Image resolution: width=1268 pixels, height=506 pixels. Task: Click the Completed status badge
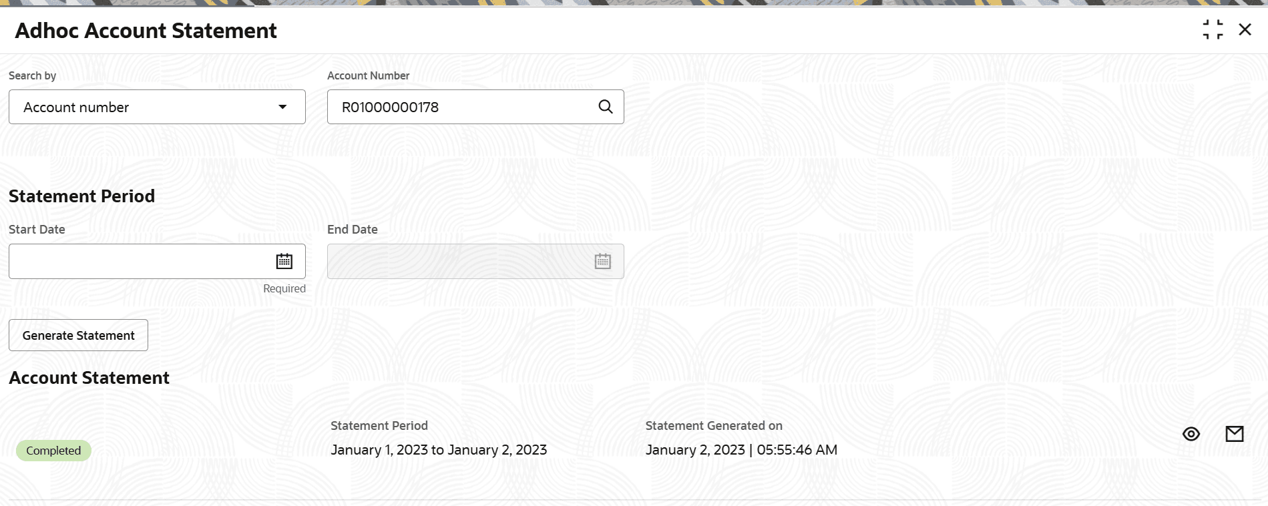53,451
